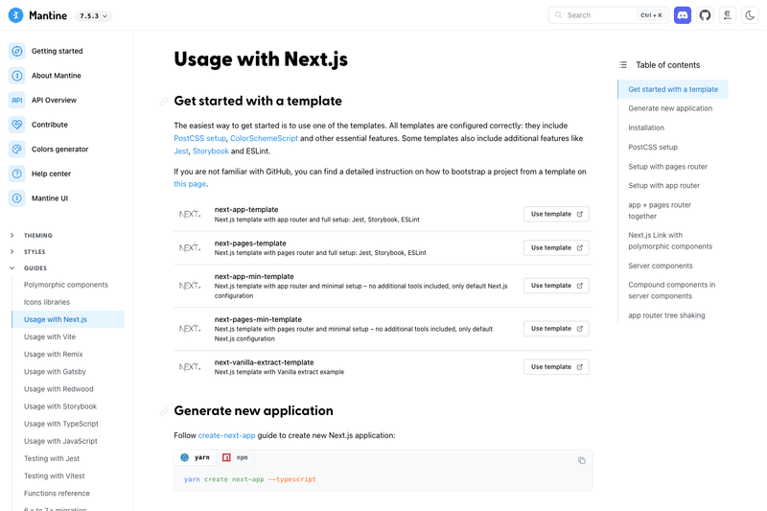This screenshot has height=511, width=767.
Task: Follow the Storybook link in paragraph
Action: [x=210, y=151]
